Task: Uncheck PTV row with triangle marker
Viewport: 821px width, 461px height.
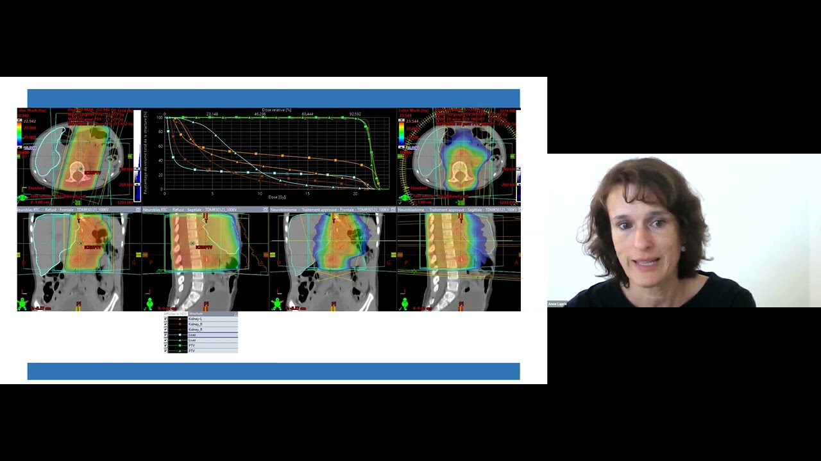Action: 165,351
